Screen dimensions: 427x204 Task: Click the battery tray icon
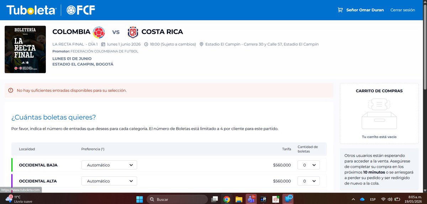click(397, 199)
